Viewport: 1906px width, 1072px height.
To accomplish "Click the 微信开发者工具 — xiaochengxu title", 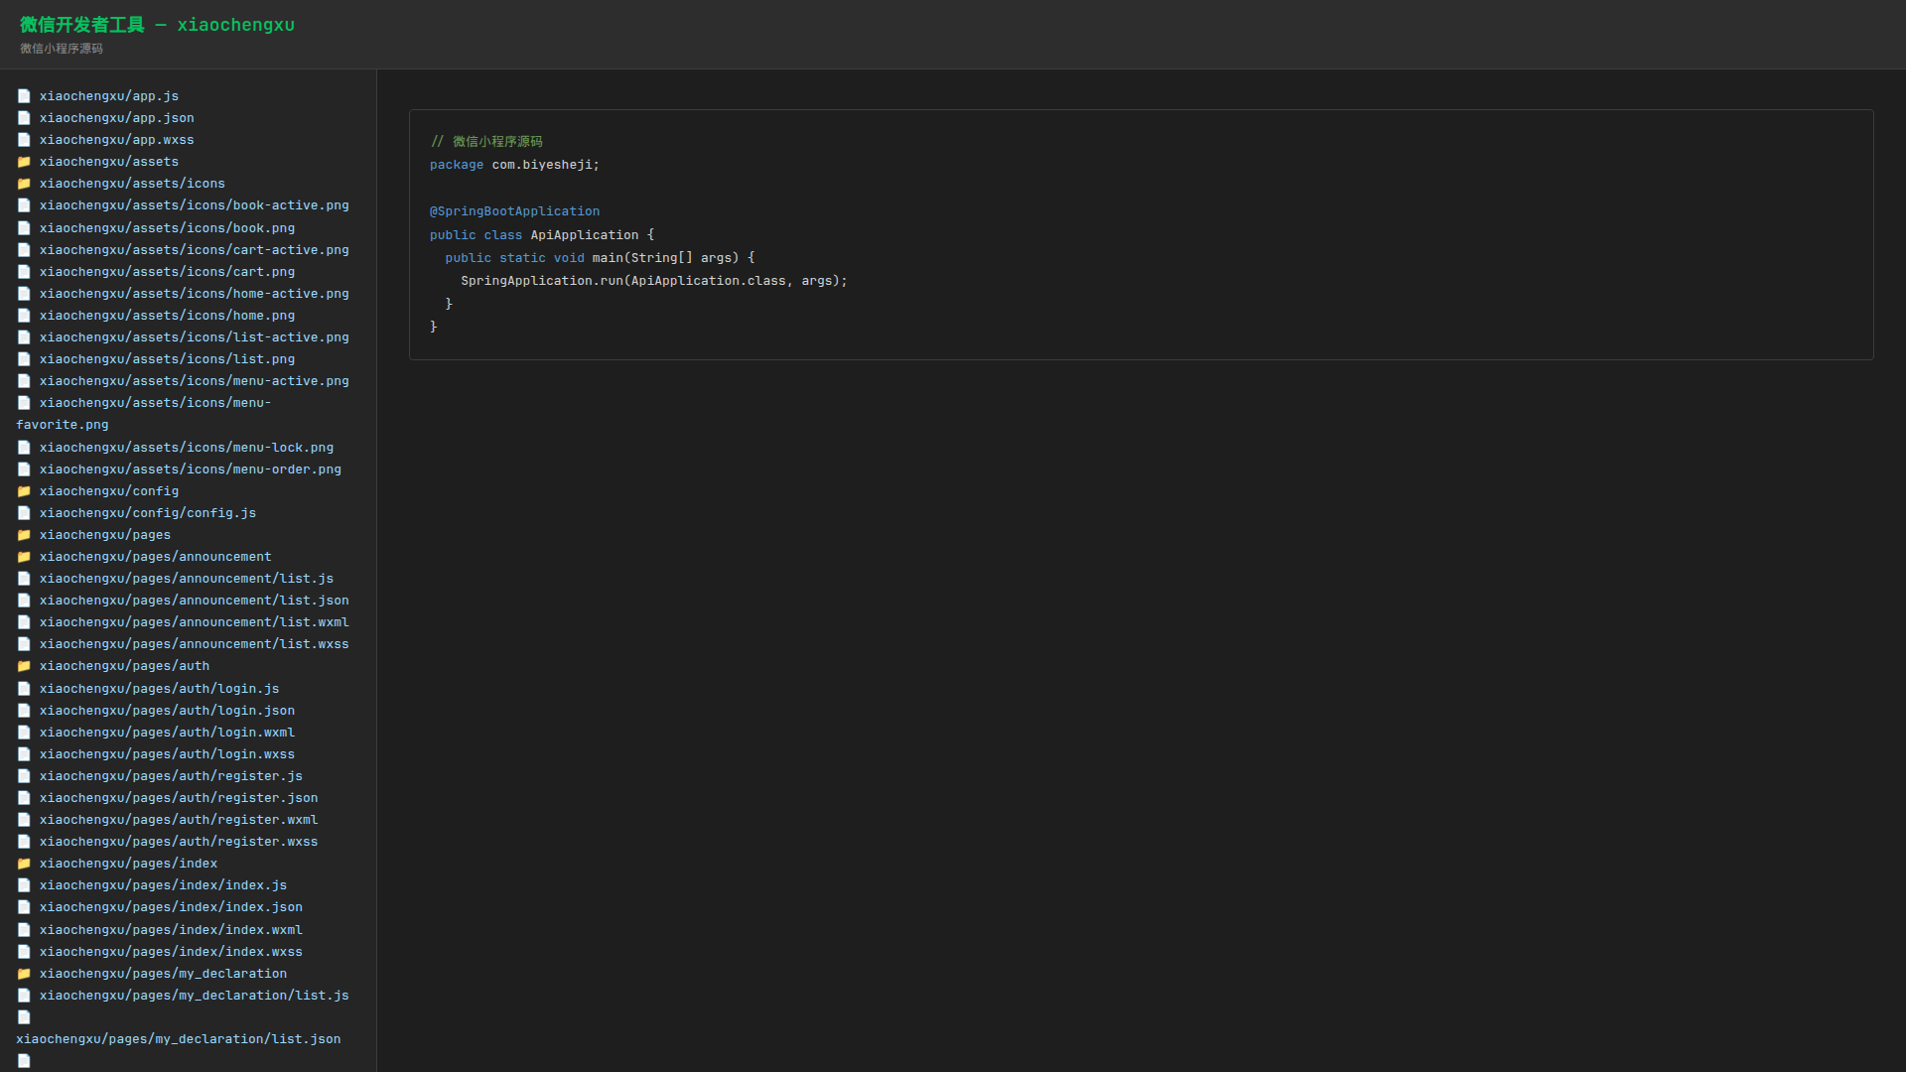I will [x=157, y=25].
